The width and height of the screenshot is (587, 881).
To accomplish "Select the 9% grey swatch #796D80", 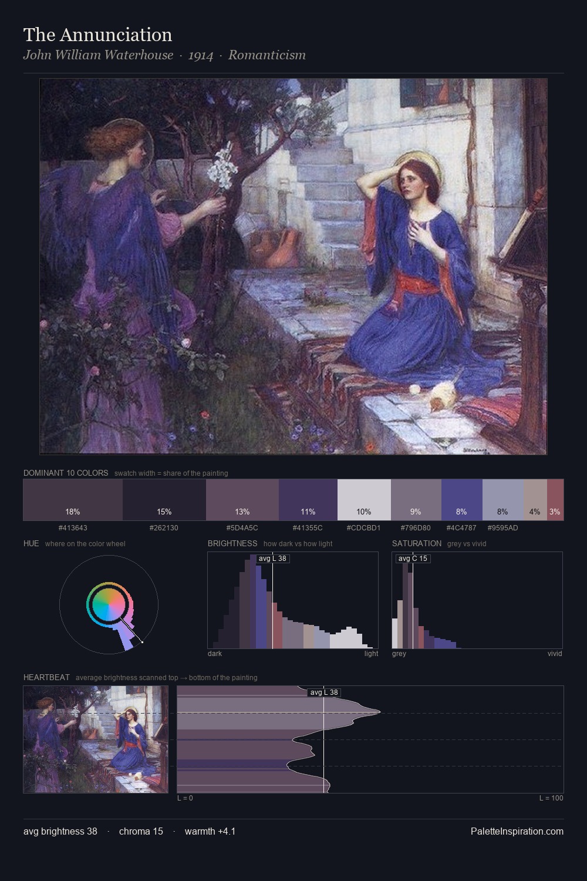I will pyautogui.click(x=416, y=500).
